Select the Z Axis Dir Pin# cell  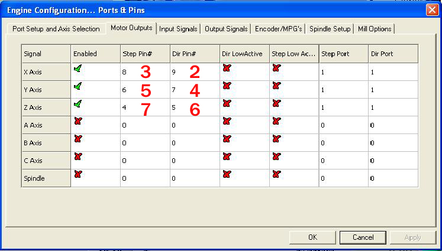pyautogui.click(x=195, y=107)
